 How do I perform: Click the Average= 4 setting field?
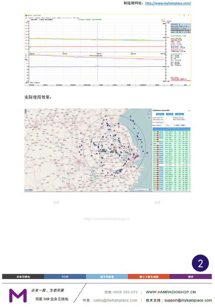[181, 24]
